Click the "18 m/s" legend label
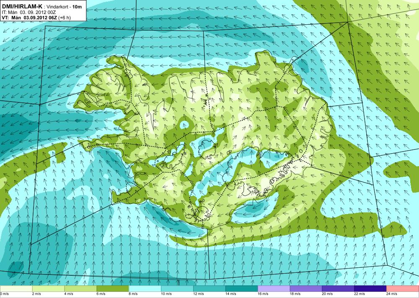 coord(295,294)
